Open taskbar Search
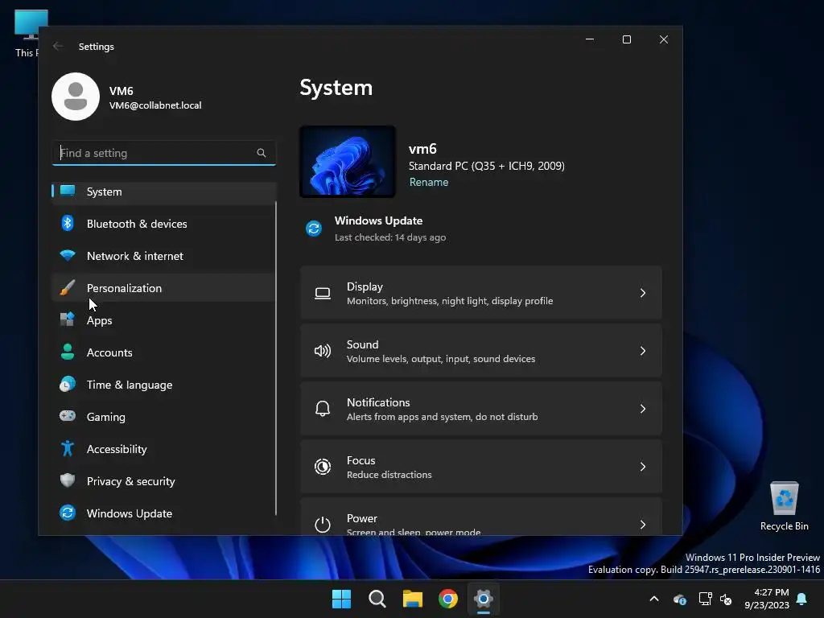 point(377,599)
